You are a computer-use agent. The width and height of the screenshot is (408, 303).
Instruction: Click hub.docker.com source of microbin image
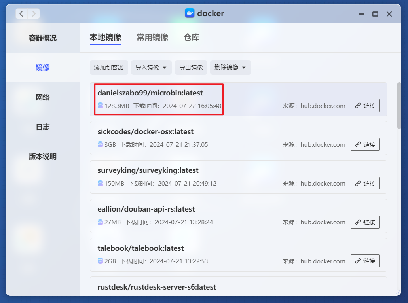click(x=323, y=106)
